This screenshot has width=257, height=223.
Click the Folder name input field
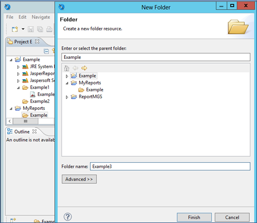pos(170,167)
